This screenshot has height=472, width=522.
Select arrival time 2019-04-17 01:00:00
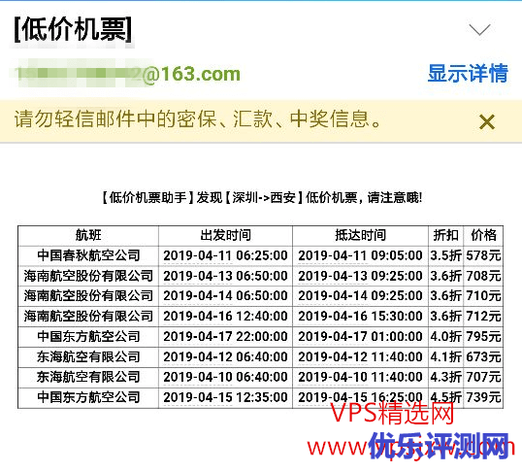tap(361, 337)
